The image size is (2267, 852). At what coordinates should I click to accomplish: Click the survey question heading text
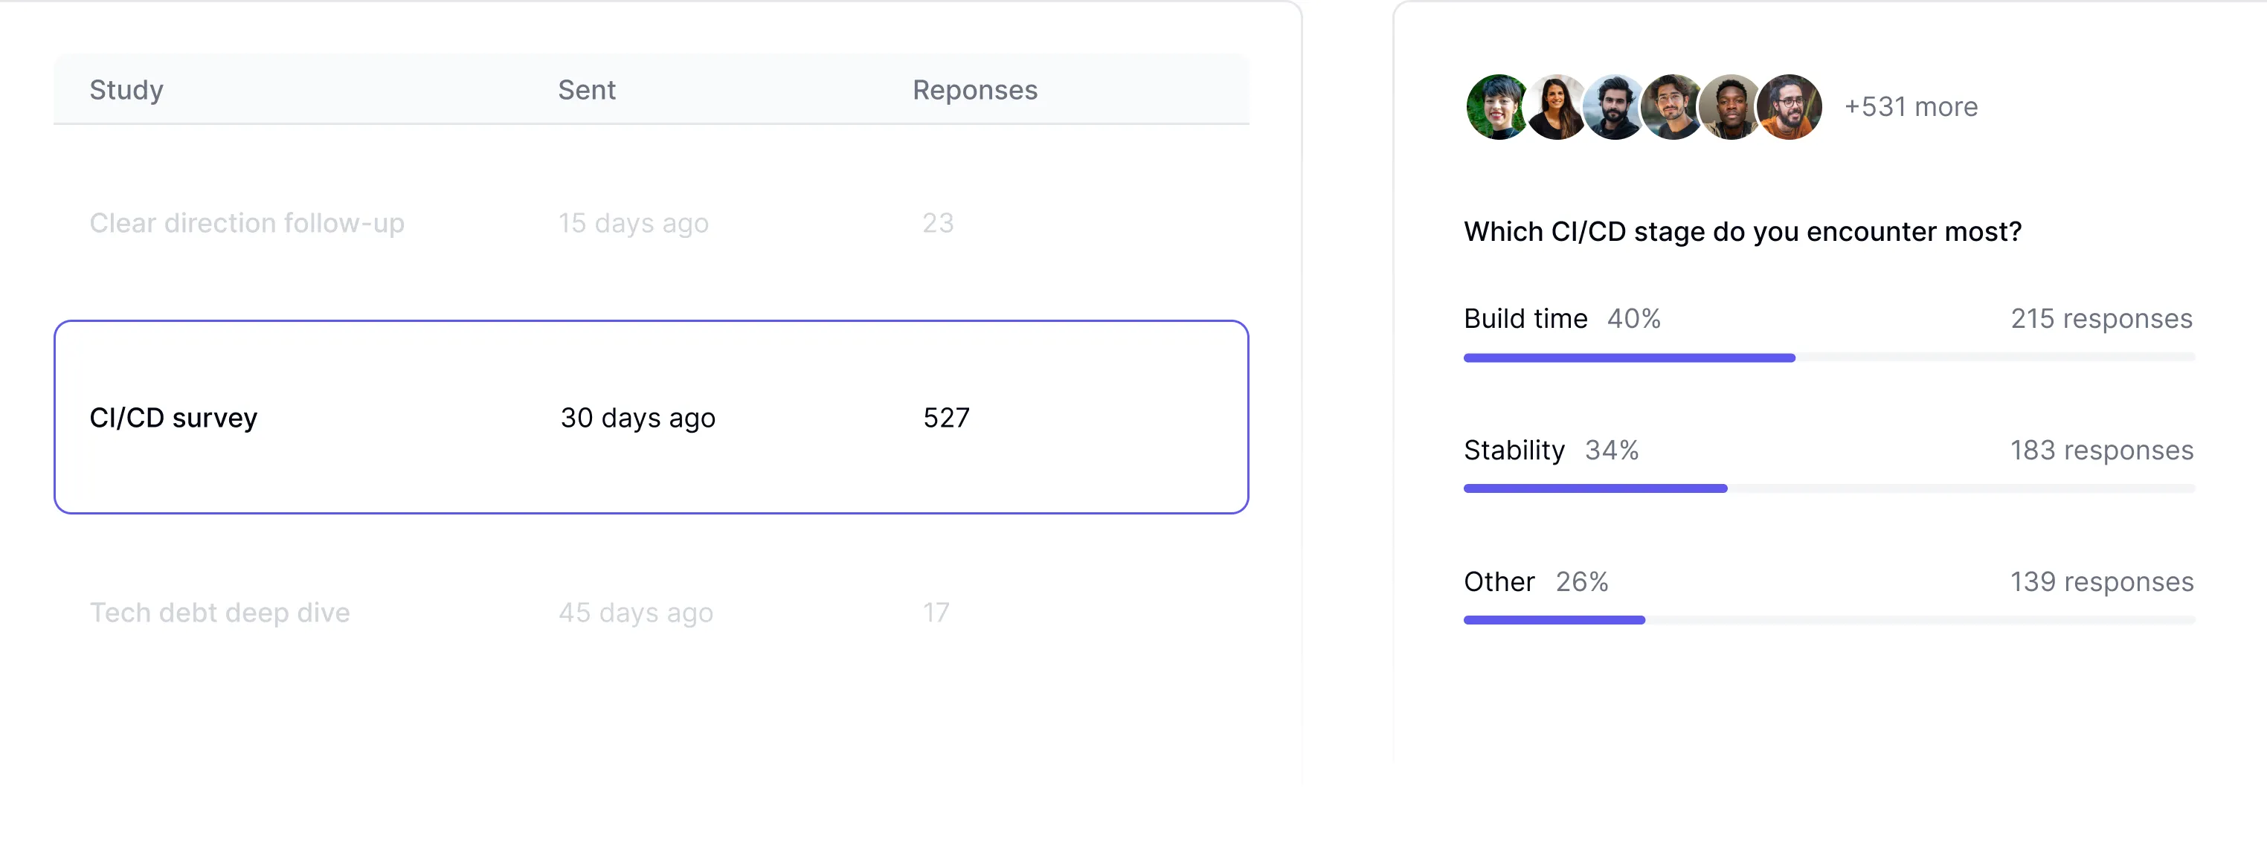pos(1742,231)
